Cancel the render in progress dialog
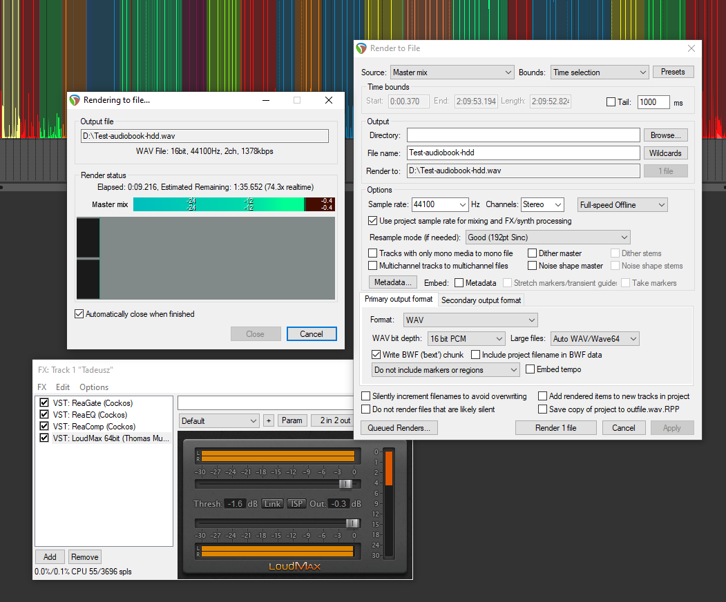This screenshot has width=726, height=602. click(311, 334)
